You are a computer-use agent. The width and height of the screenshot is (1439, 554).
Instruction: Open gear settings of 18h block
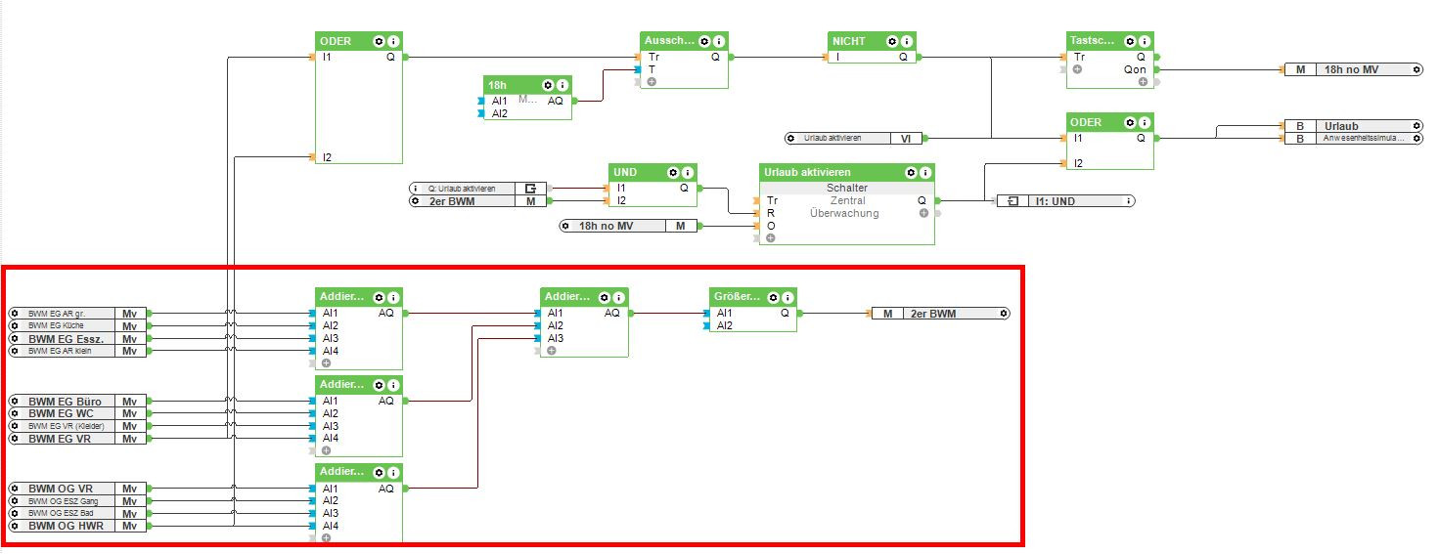point(548,85)
